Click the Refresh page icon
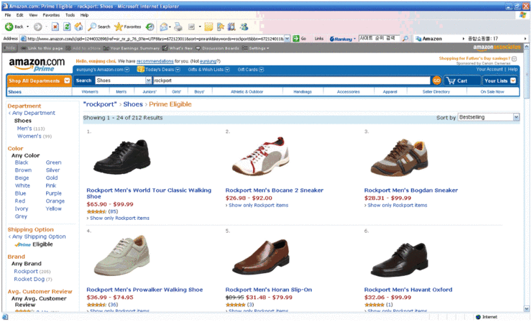The height and width of the screenshot is (322, 532). 67,27
